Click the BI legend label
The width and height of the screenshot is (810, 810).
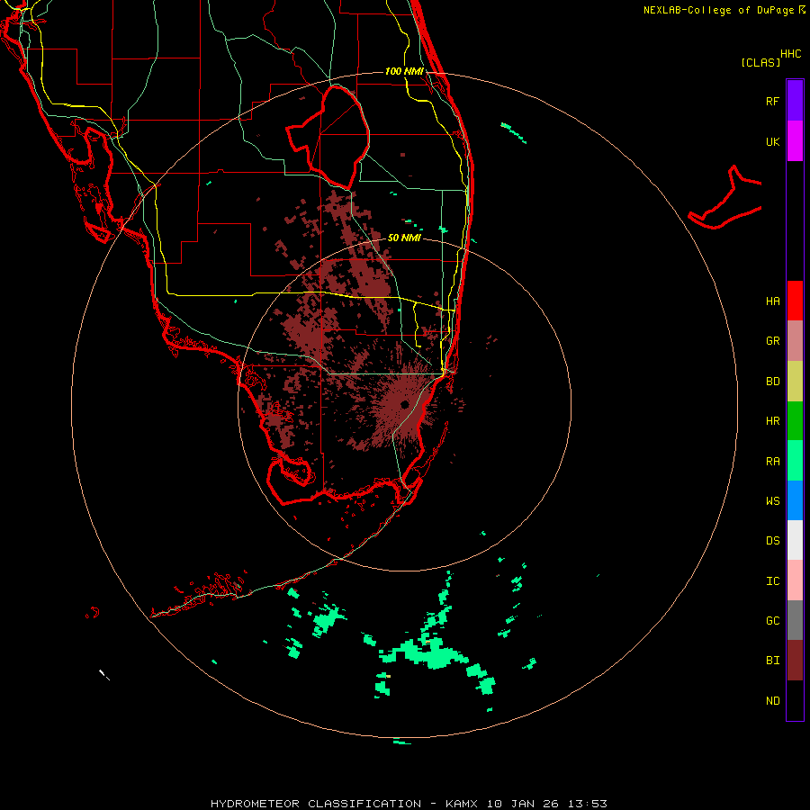[772, 661]
